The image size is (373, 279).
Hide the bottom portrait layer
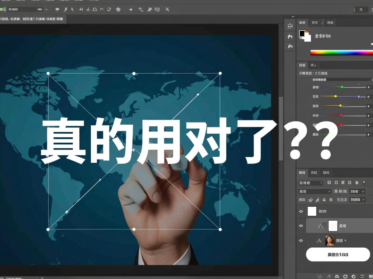coord(301,240)
